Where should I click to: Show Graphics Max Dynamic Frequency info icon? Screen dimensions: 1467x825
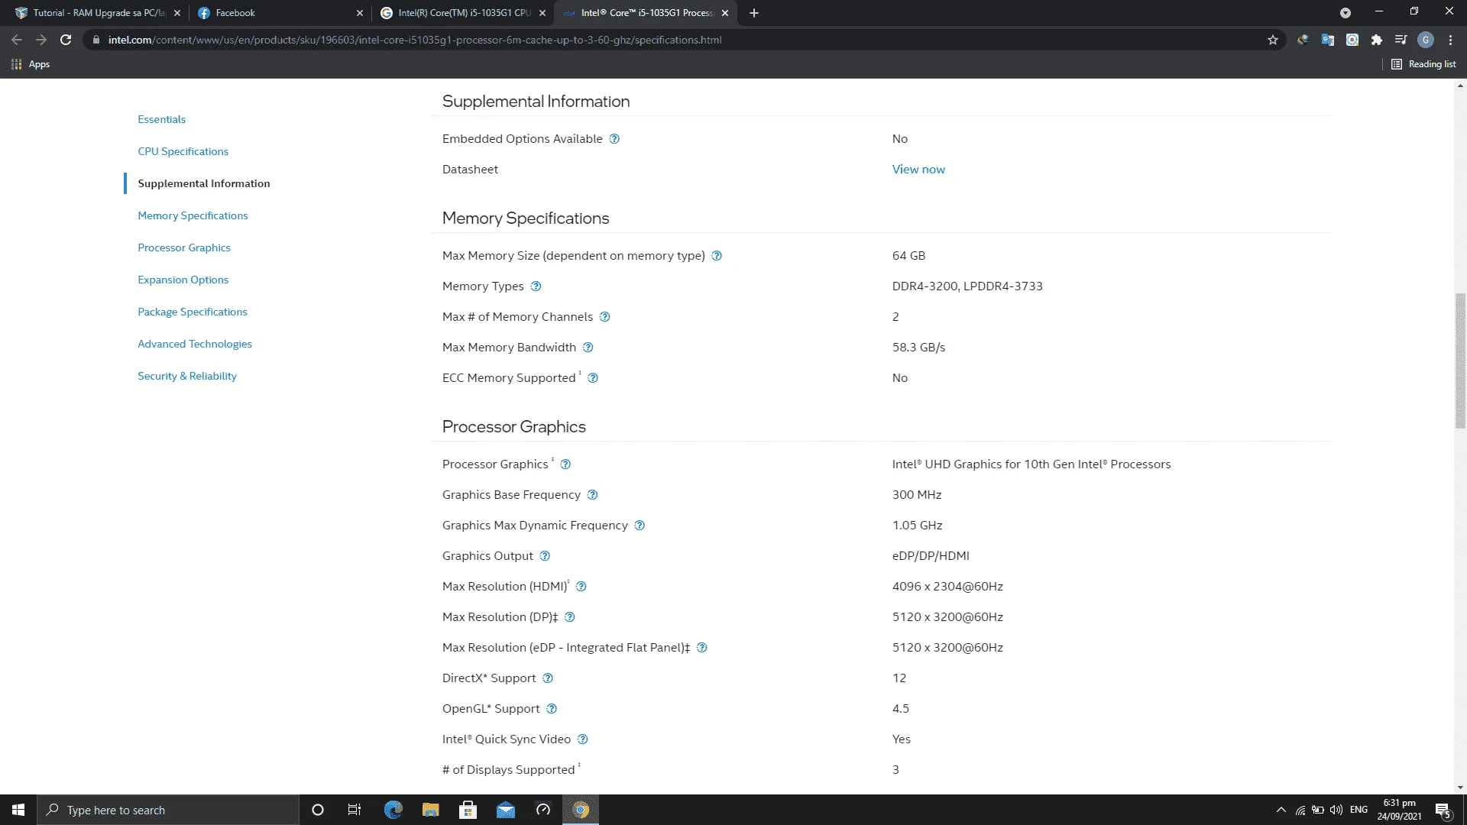click(x=640, y=526)
